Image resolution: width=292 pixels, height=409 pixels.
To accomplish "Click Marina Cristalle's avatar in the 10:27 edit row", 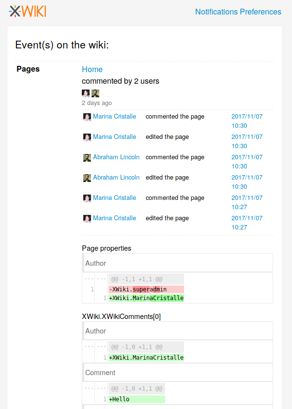I will click(87, 218).
